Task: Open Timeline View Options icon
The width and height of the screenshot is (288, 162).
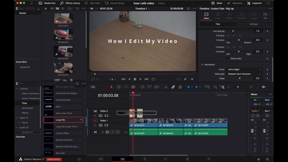Action: (93, 87)
